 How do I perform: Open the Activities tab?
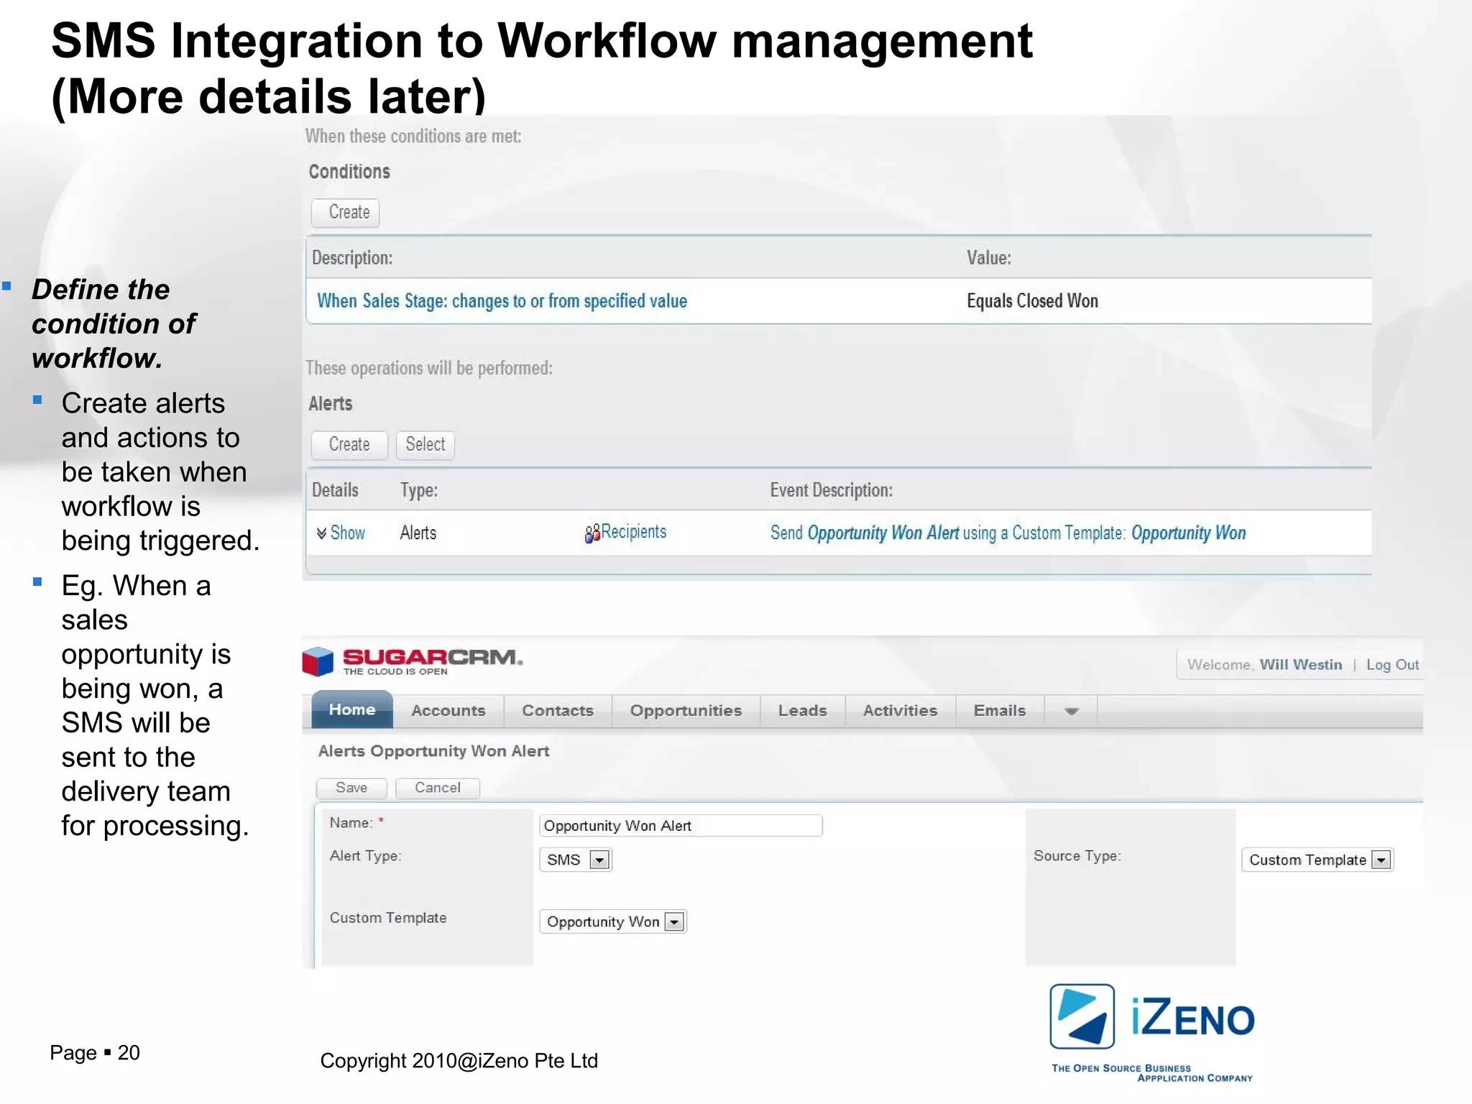(900, 711)
